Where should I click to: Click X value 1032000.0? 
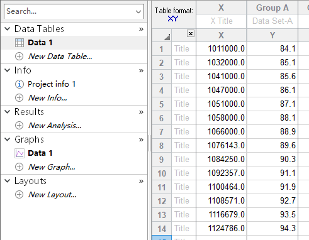[222, 63]
